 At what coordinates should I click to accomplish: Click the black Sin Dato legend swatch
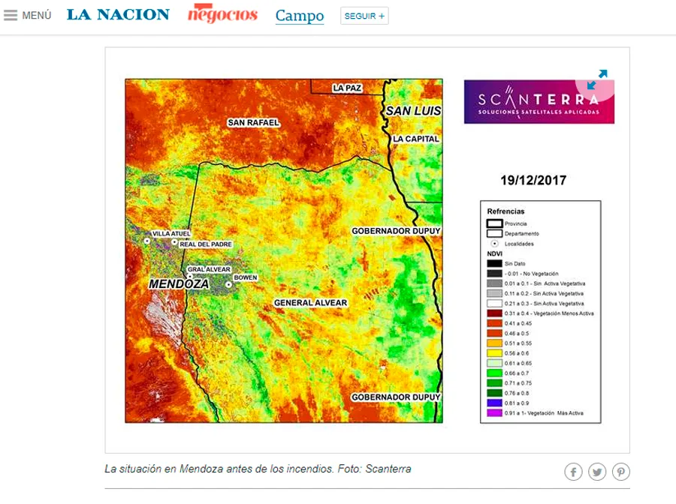coord(494,263)
